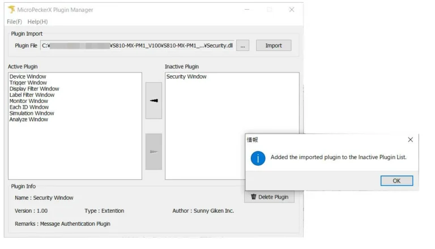
Task: Click the left arrow move-to-active button
Action: [153, 101]
